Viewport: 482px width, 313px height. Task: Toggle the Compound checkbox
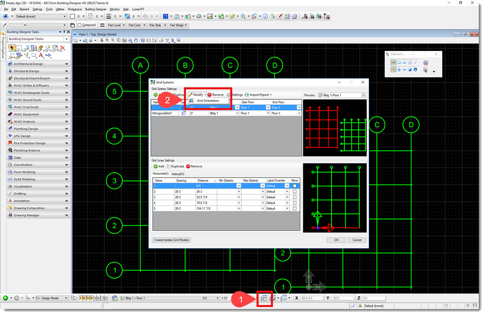point(79,25)
